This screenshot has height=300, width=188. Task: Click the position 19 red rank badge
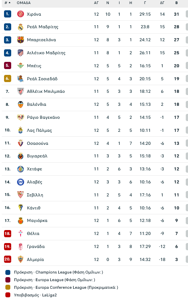click(8, 247)
